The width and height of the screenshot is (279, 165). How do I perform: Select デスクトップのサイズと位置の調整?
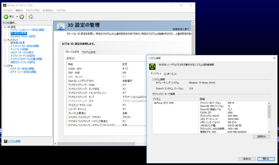point(27,59)
